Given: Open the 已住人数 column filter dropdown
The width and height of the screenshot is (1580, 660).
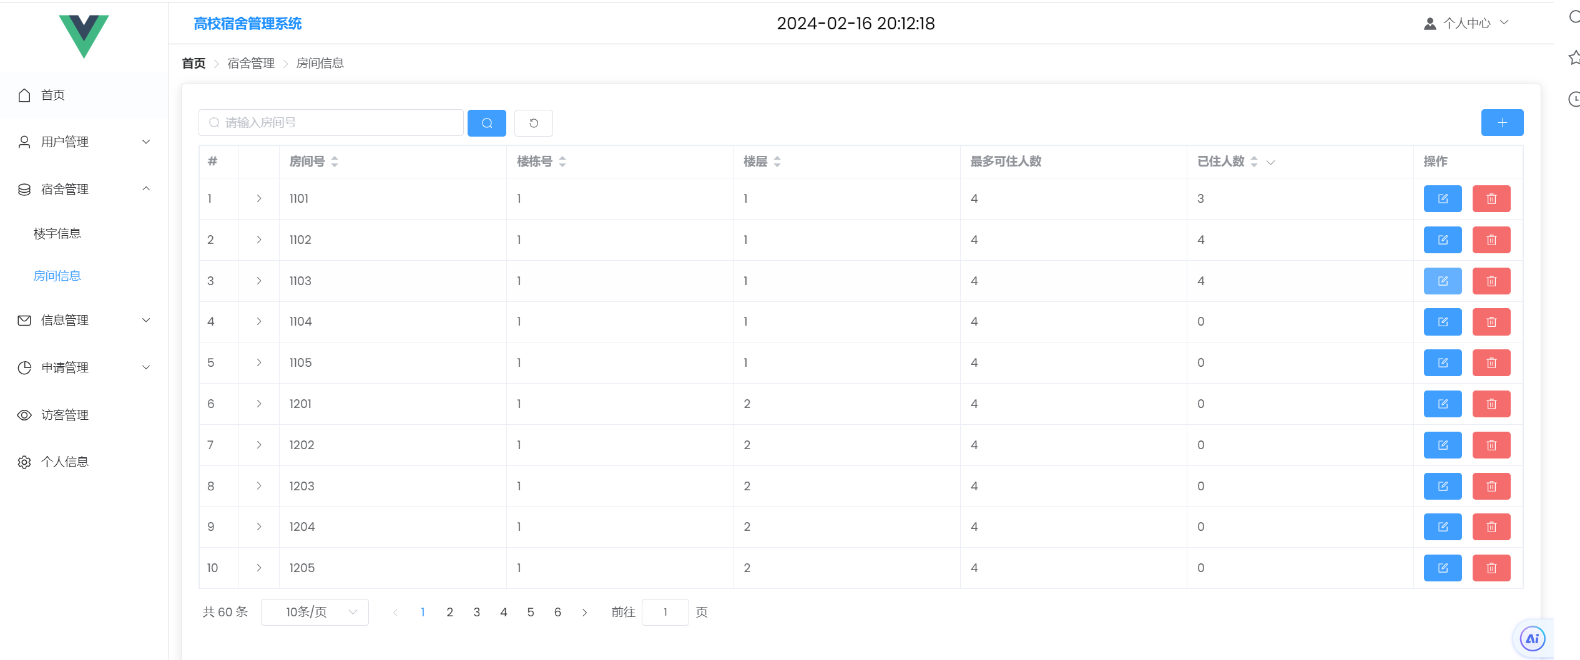Looking at the screenshot, I should tap(1270, 162).
